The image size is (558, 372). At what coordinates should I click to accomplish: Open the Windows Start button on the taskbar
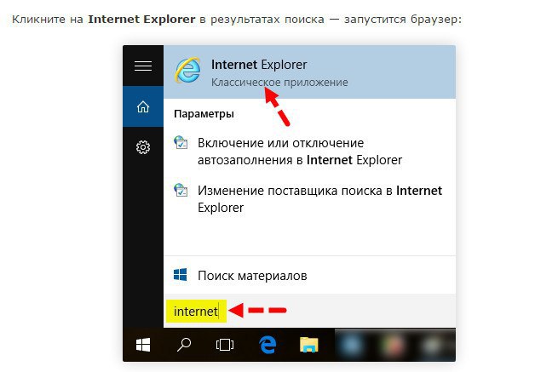(143, 345)
